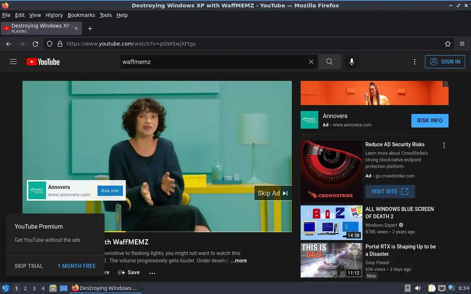Switch to workspace 3

click(34, 288)
